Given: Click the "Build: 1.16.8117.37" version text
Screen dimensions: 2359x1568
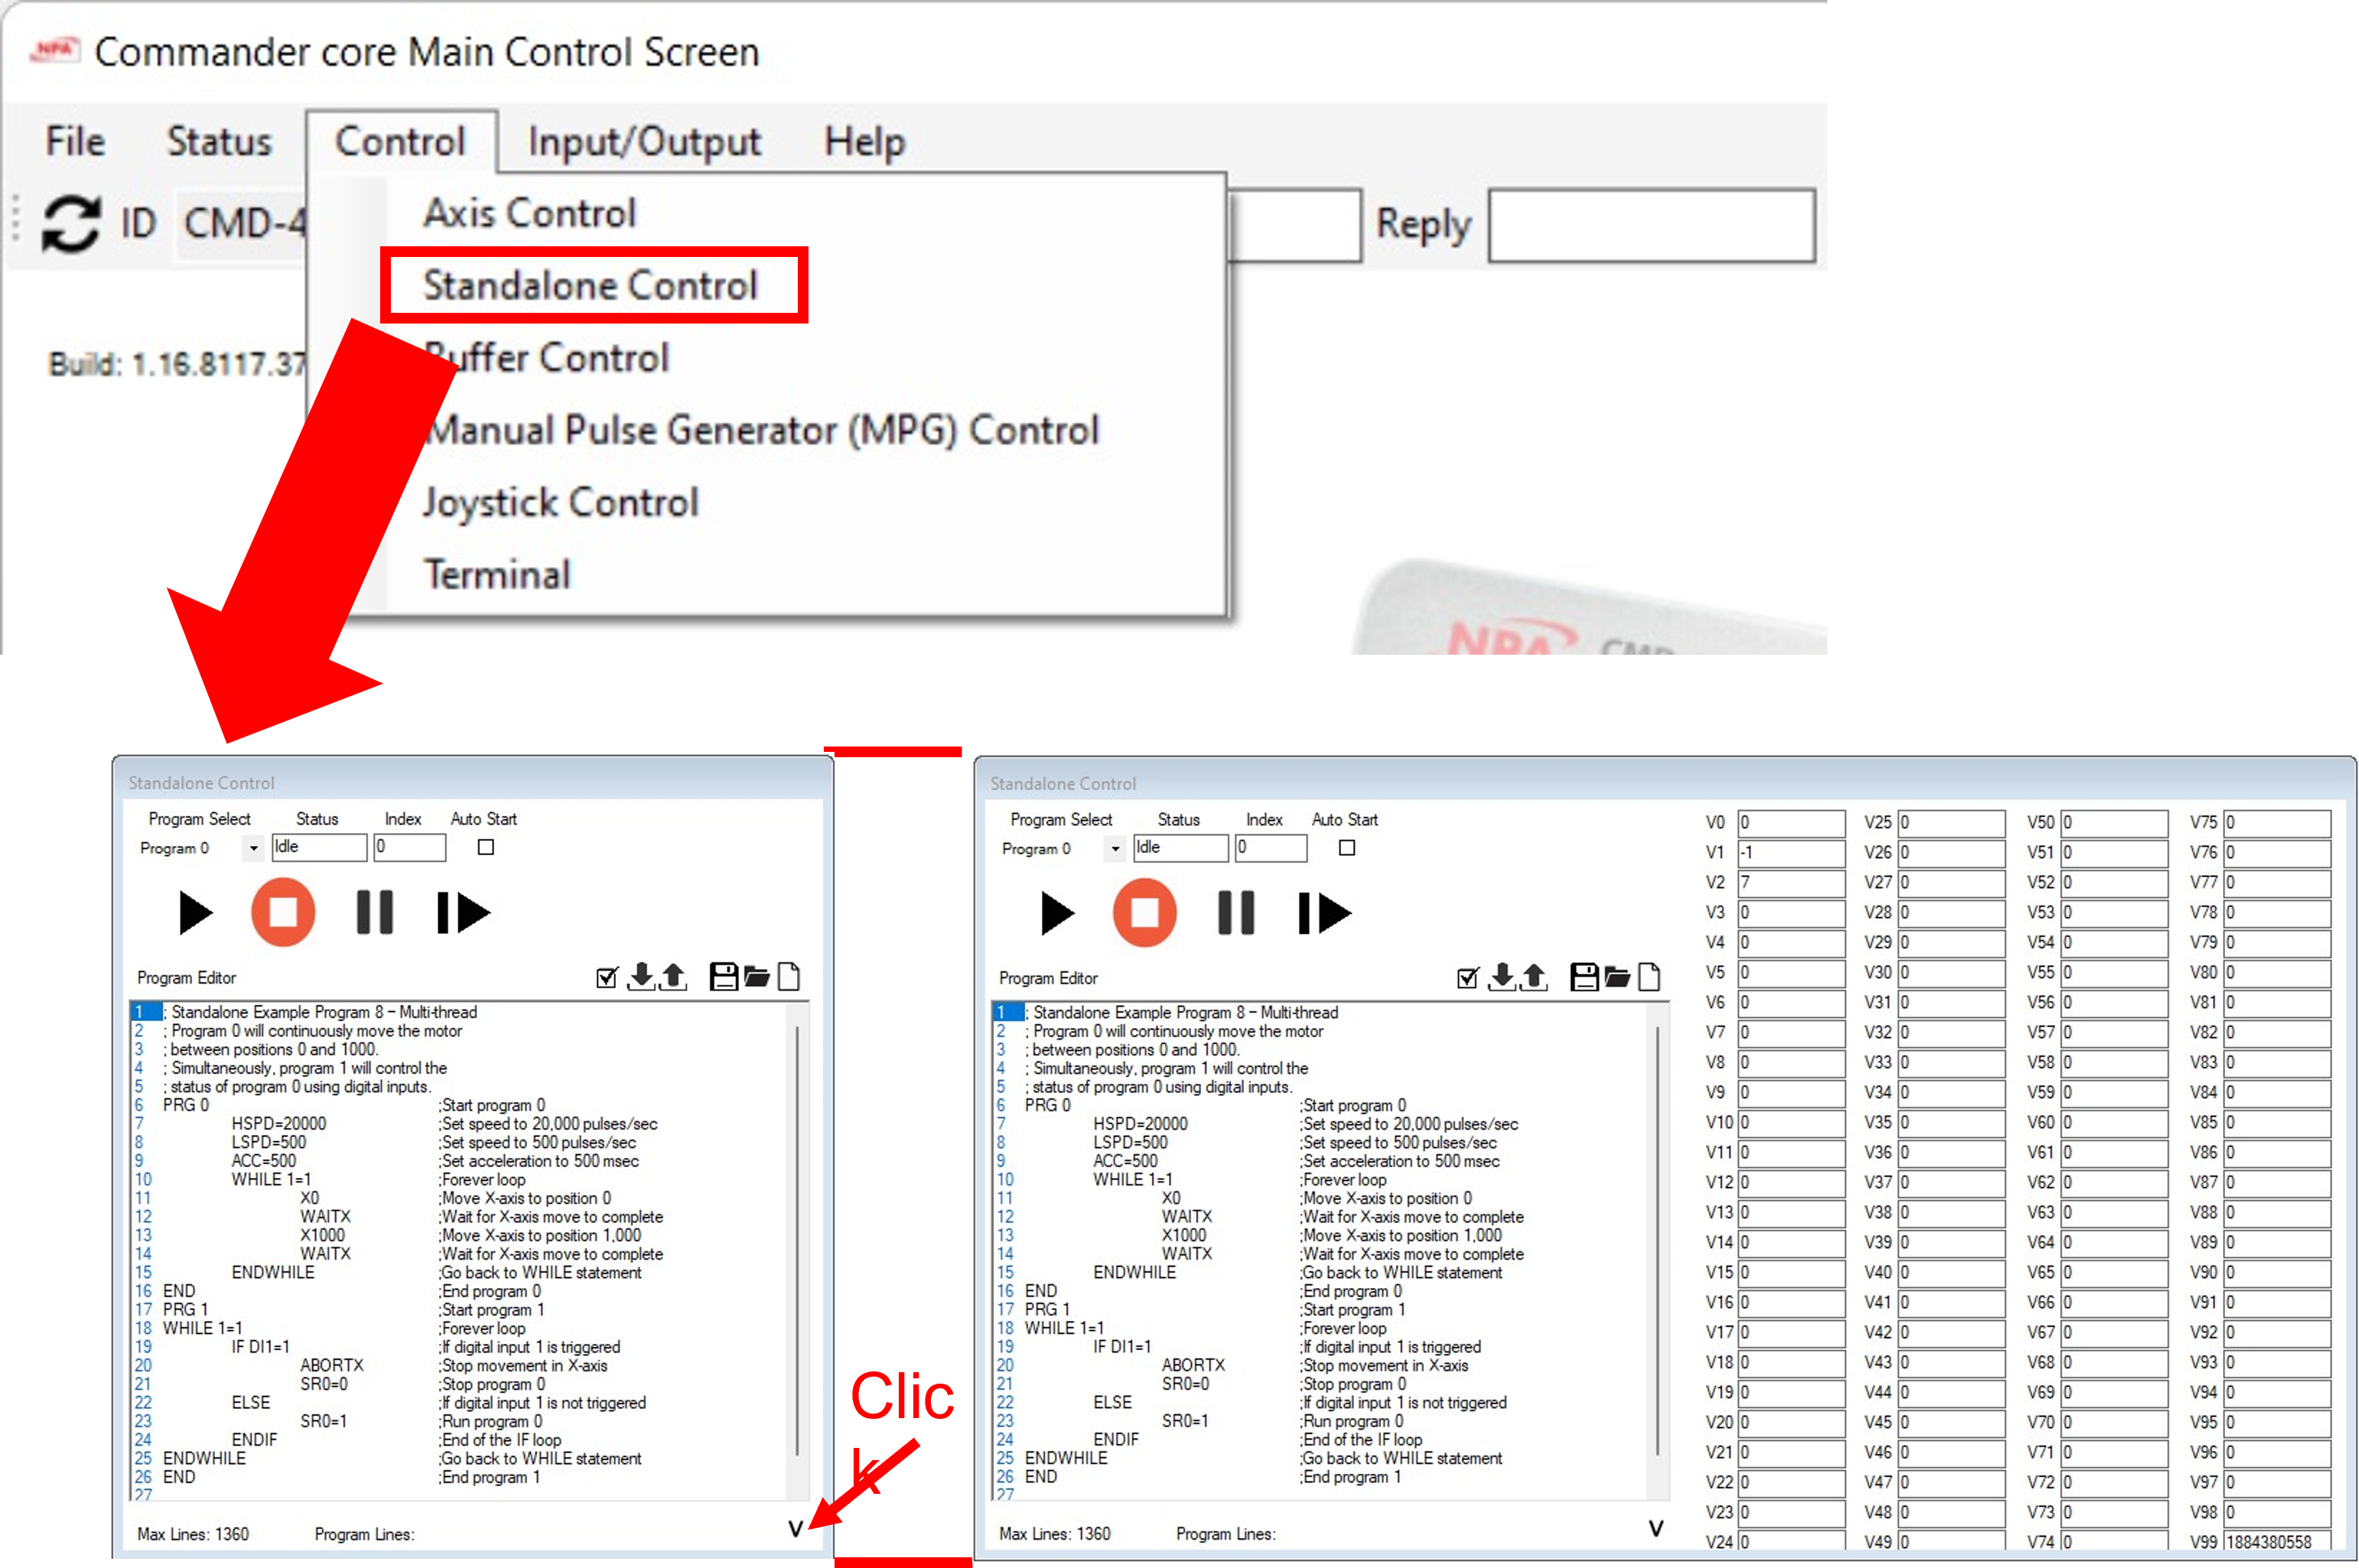Looking at the screenshot, I should (178, 363).
